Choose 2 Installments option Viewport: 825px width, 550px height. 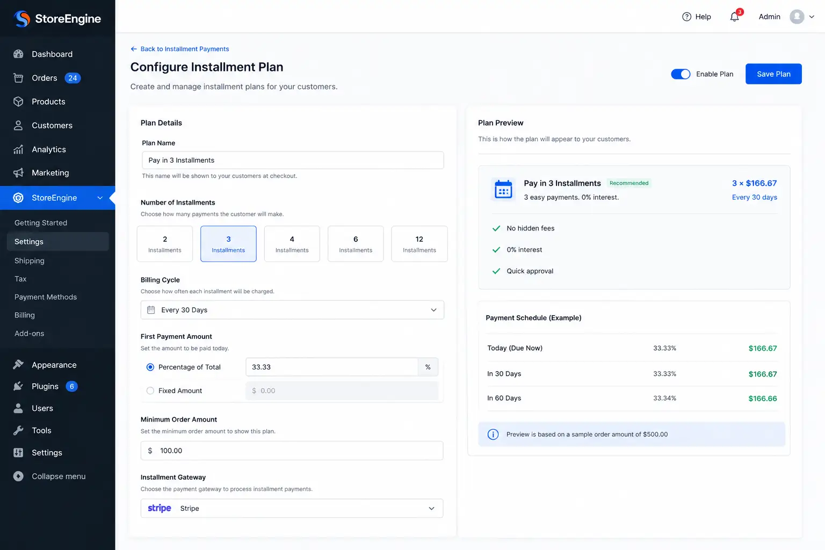click(165, 244)
